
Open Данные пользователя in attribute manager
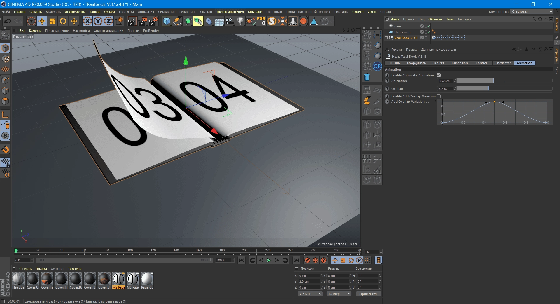pos(438,50)
